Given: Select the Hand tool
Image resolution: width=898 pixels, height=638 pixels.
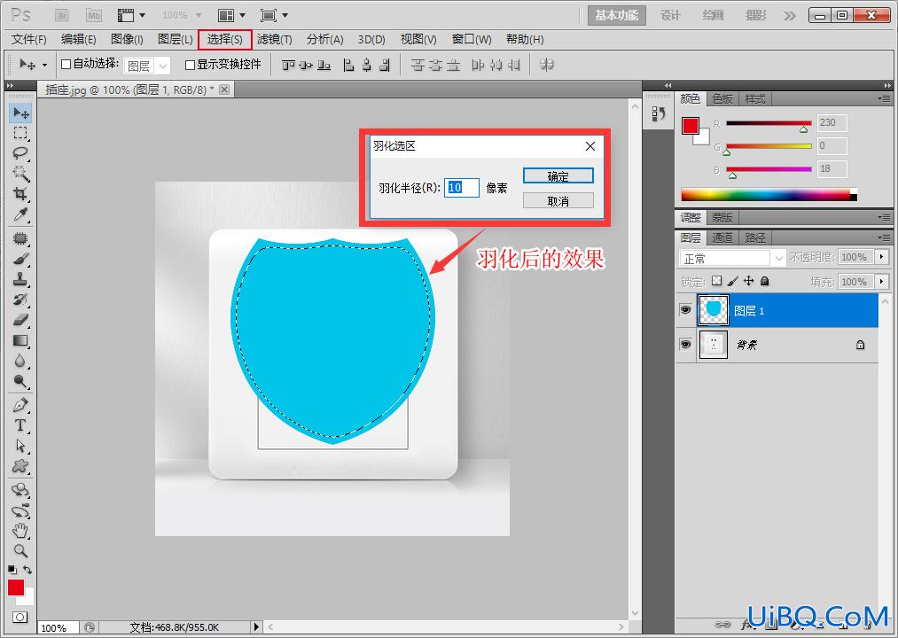Looking at the screenshot, I should [x=20, y=530].
